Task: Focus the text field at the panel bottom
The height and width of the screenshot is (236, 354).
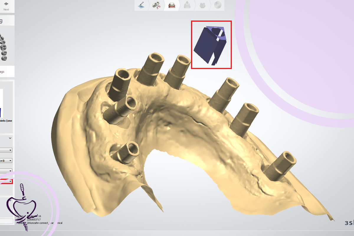Action: click(x=6, y=221)
